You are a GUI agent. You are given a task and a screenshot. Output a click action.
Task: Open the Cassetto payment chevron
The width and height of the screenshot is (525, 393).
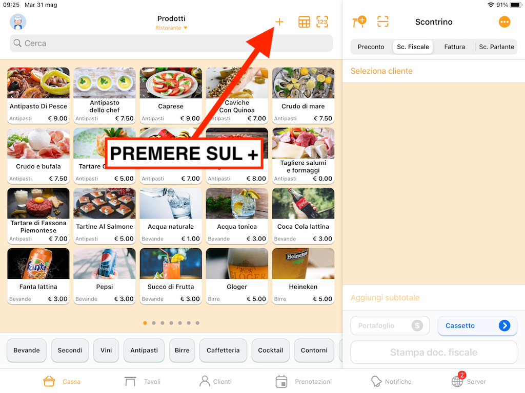click(x=504, y=325)
